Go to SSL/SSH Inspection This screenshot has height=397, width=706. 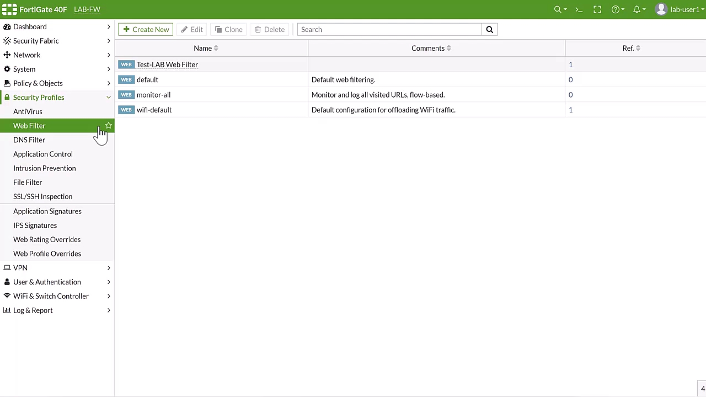tap(42, 196)
